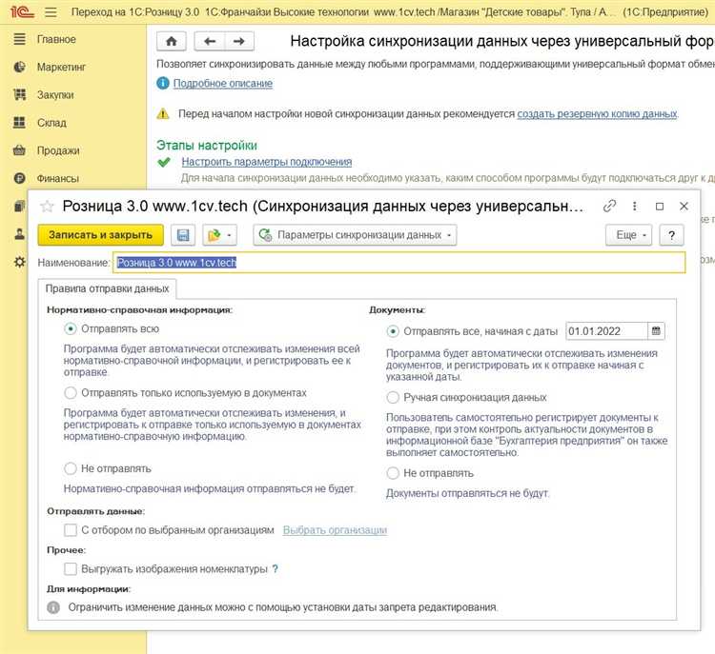Open Склад menu item
This screenshot has width=715, height=654.
[x=52, y=123]
